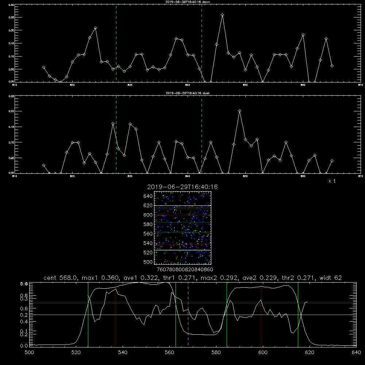Click the 2019-06-29T16:40:16 title above the image panel

point(182,187)
